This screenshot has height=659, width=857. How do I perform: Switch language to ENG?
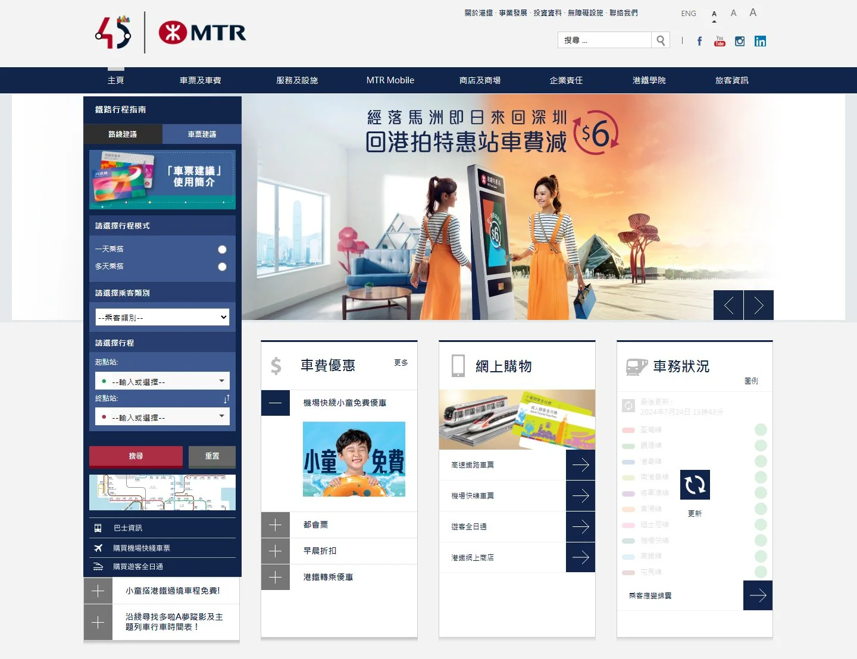[689, 13]
